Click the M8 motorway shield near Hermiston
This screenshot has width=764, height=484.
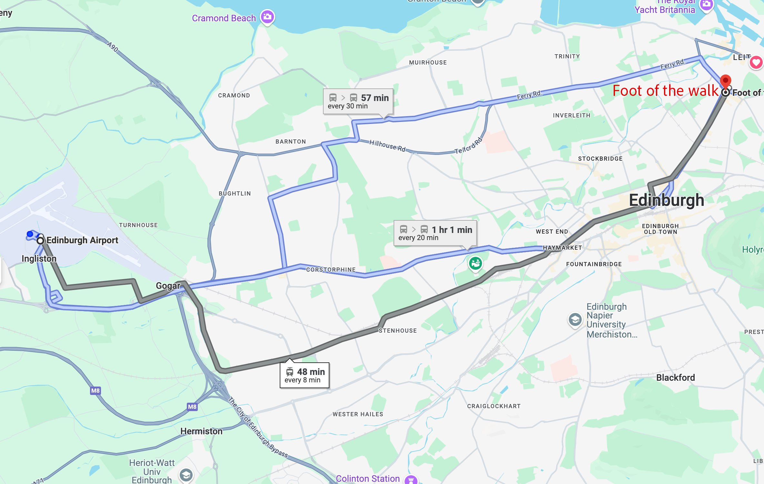click(192, 407)
